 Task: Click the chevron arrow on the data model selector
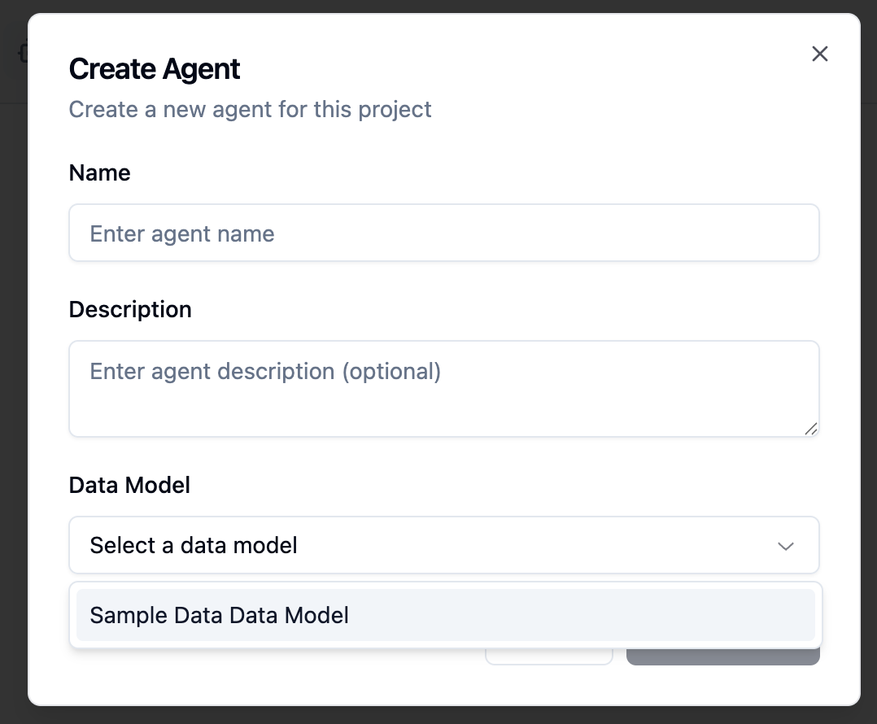786,546
